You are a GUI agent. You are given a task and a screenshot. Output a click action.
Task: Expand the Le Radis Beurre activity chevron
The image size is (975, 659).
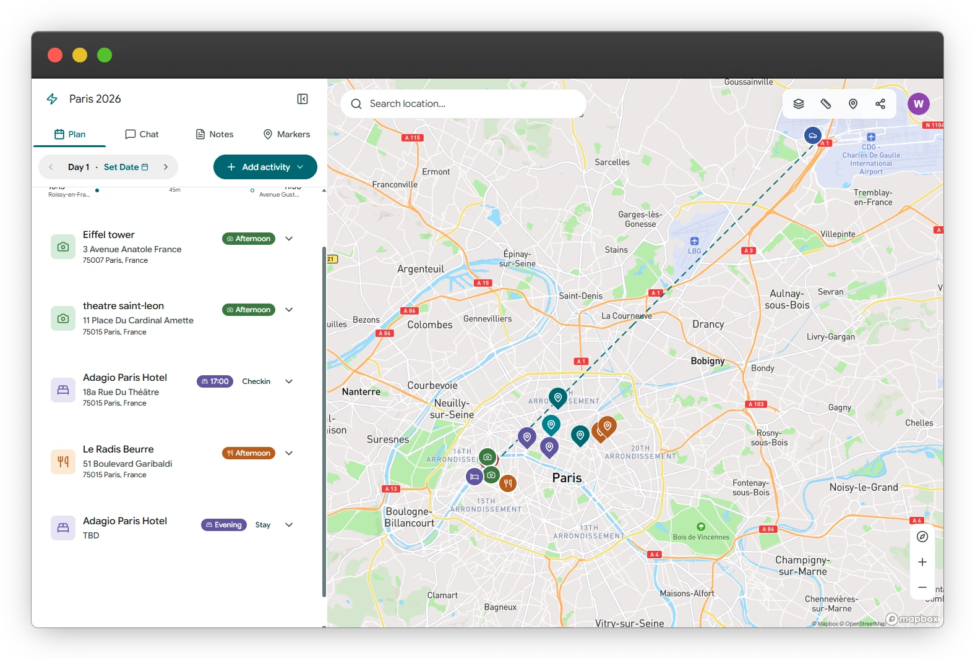(x=289, y=453)
